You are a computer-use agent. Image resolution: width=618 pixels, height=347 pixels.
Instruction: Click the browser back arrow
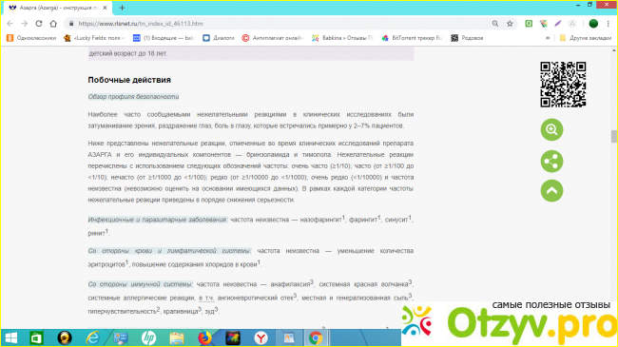[x=10, y=24]
